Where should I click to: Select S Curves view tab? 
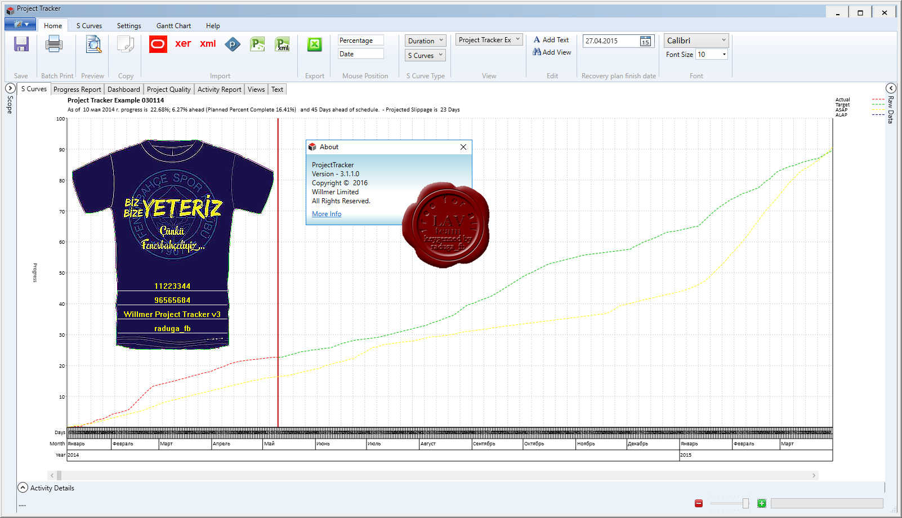pos(34,89)
